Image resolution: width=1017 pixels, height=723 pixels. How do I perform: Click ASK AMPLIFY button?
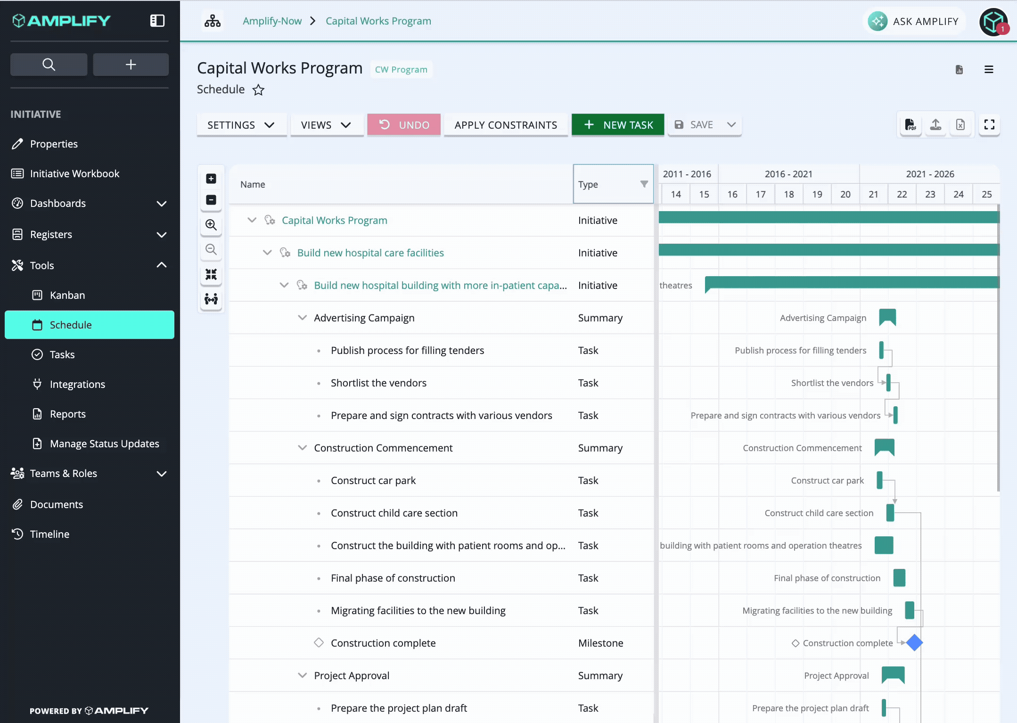(x=914, y=22)
